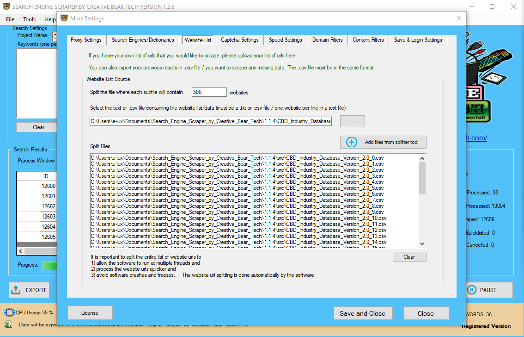This screenshot has width=524, height=337.
Task: Open the Proxy Settings tab
Action: [x=86, y=40]
